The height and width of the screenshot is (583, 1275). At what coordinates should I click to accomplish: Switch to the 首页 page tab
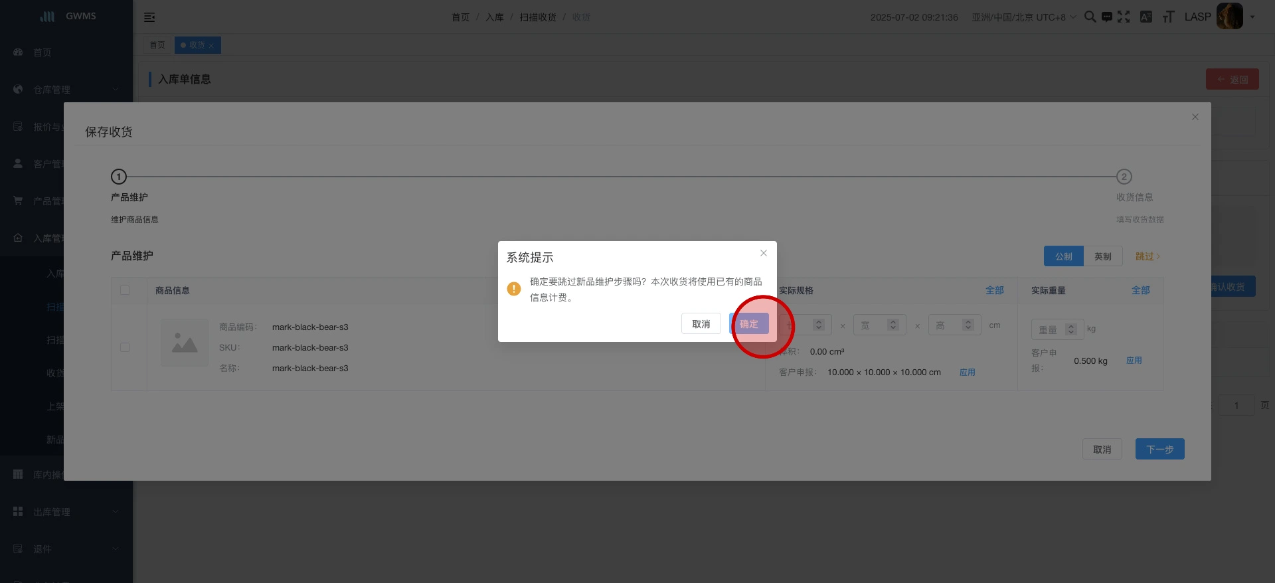[x=157, y=45]
